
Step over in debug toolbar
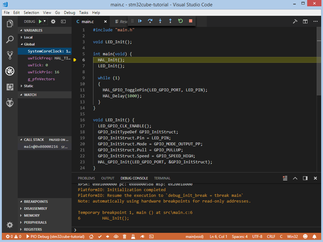coord(150,21)
